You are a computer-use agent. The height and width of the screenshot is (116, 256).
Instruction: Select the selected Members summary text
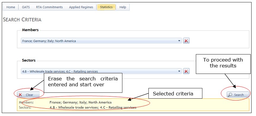pos(81,102)
